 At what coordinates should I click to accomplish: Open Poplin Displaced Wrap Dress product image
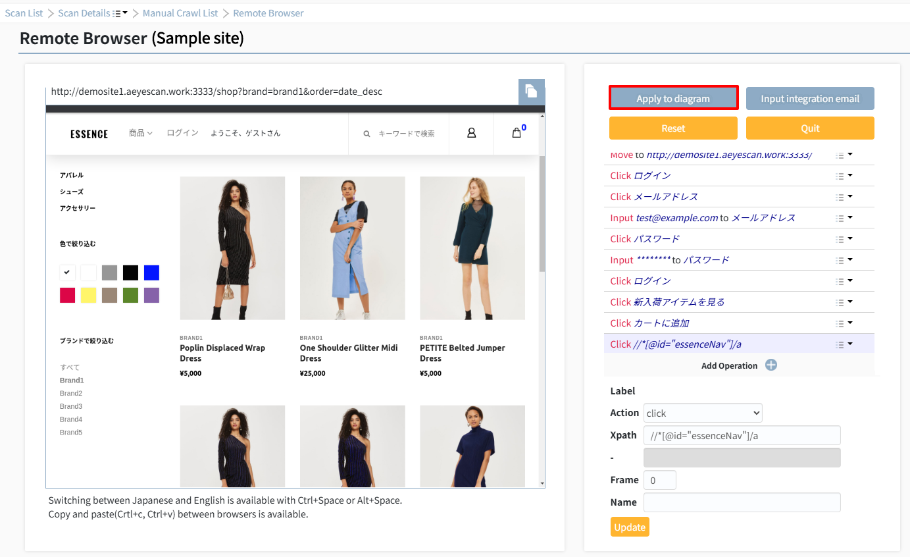click(232, 248)
